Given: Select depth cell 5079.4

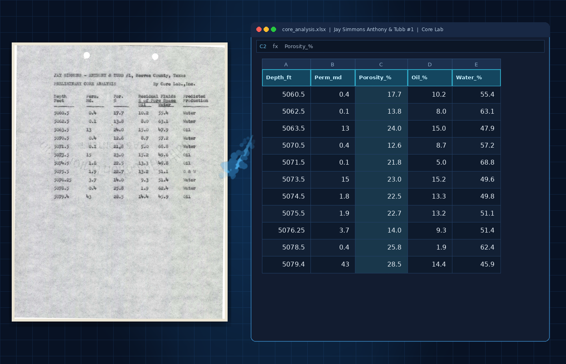Looking at the screenshot, I should (286, 265).
